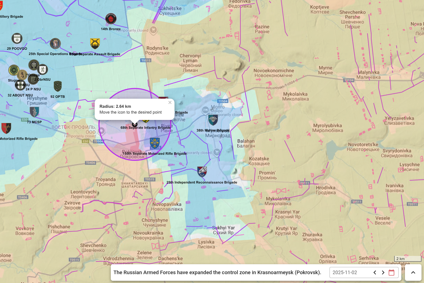Expand the news panel with the up chevron
Viewport: 424px width, 283px height.
[413, 272]
